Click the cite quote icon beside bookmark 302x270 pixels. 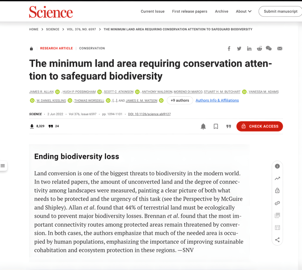229,126
